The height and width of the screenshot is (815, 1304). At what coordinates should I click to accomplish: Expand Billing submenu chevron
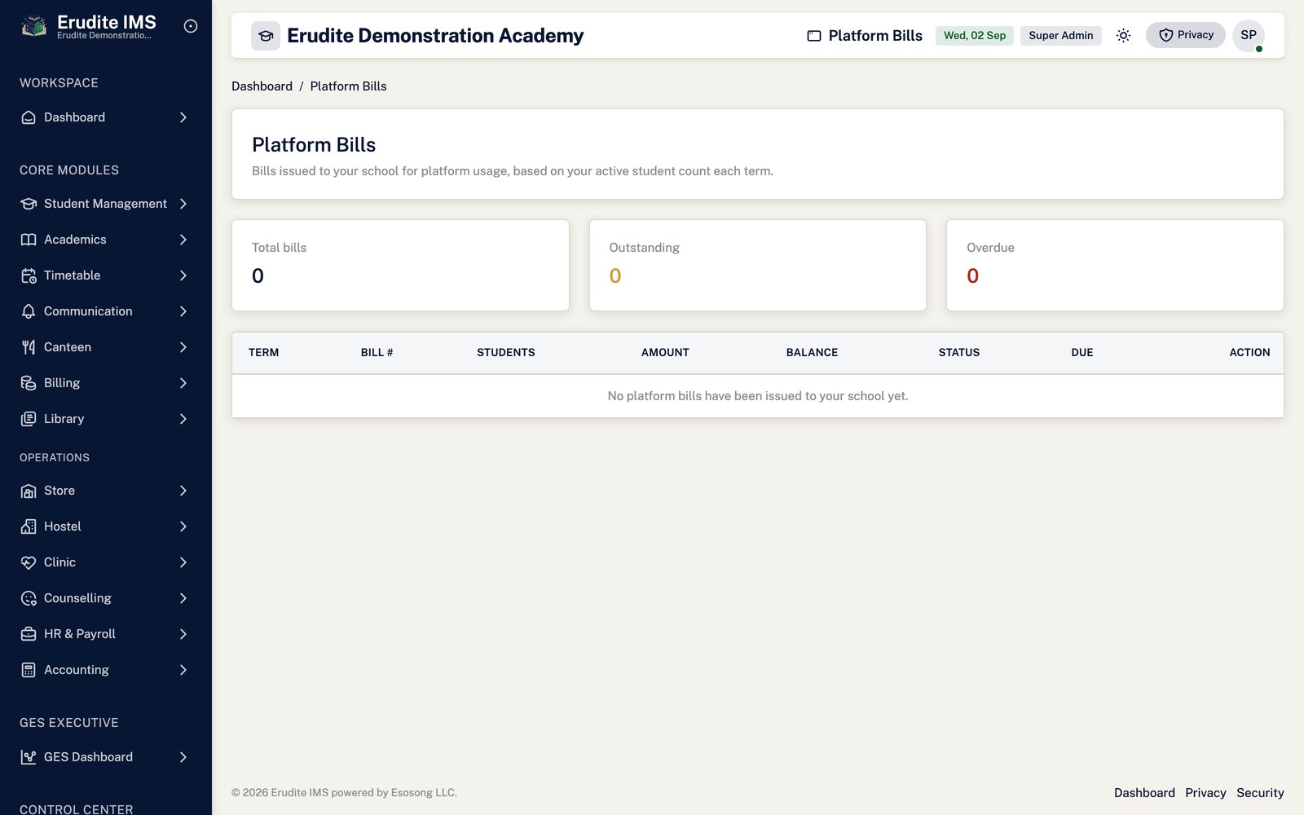[183, 383]
